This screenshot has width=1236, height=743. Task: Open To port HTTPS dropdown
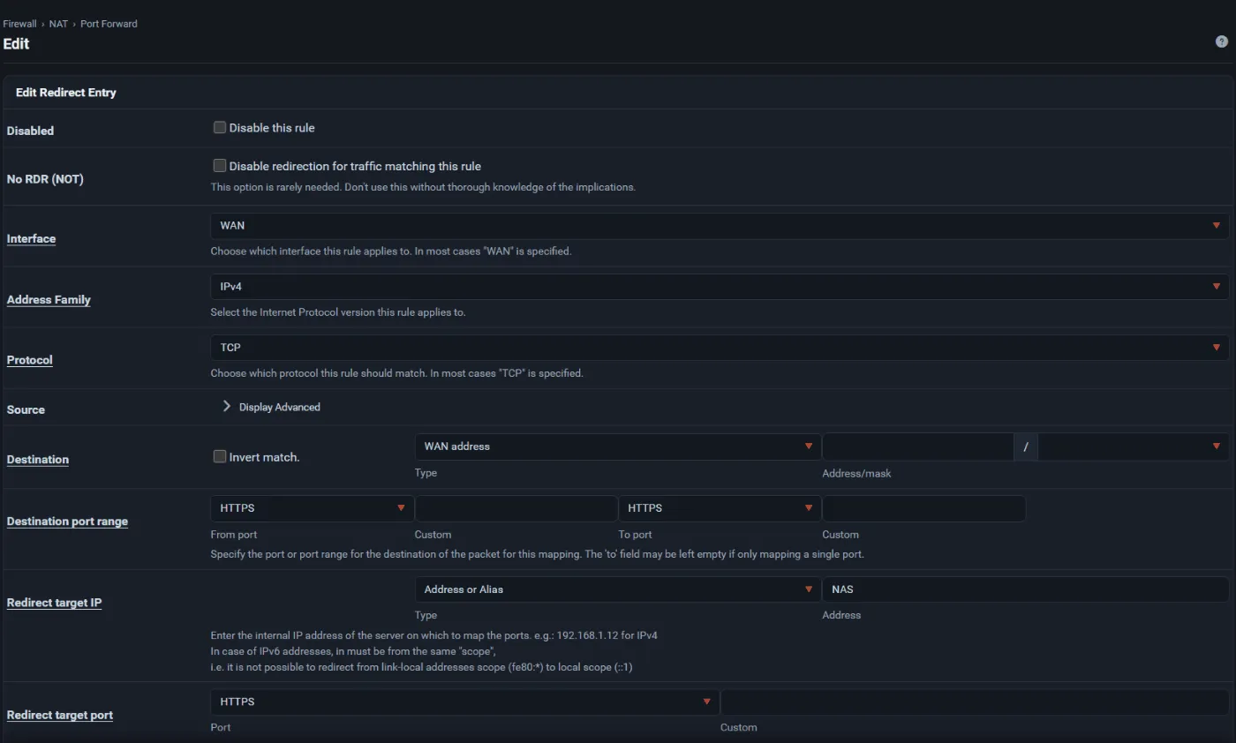[x=720, y=508]
